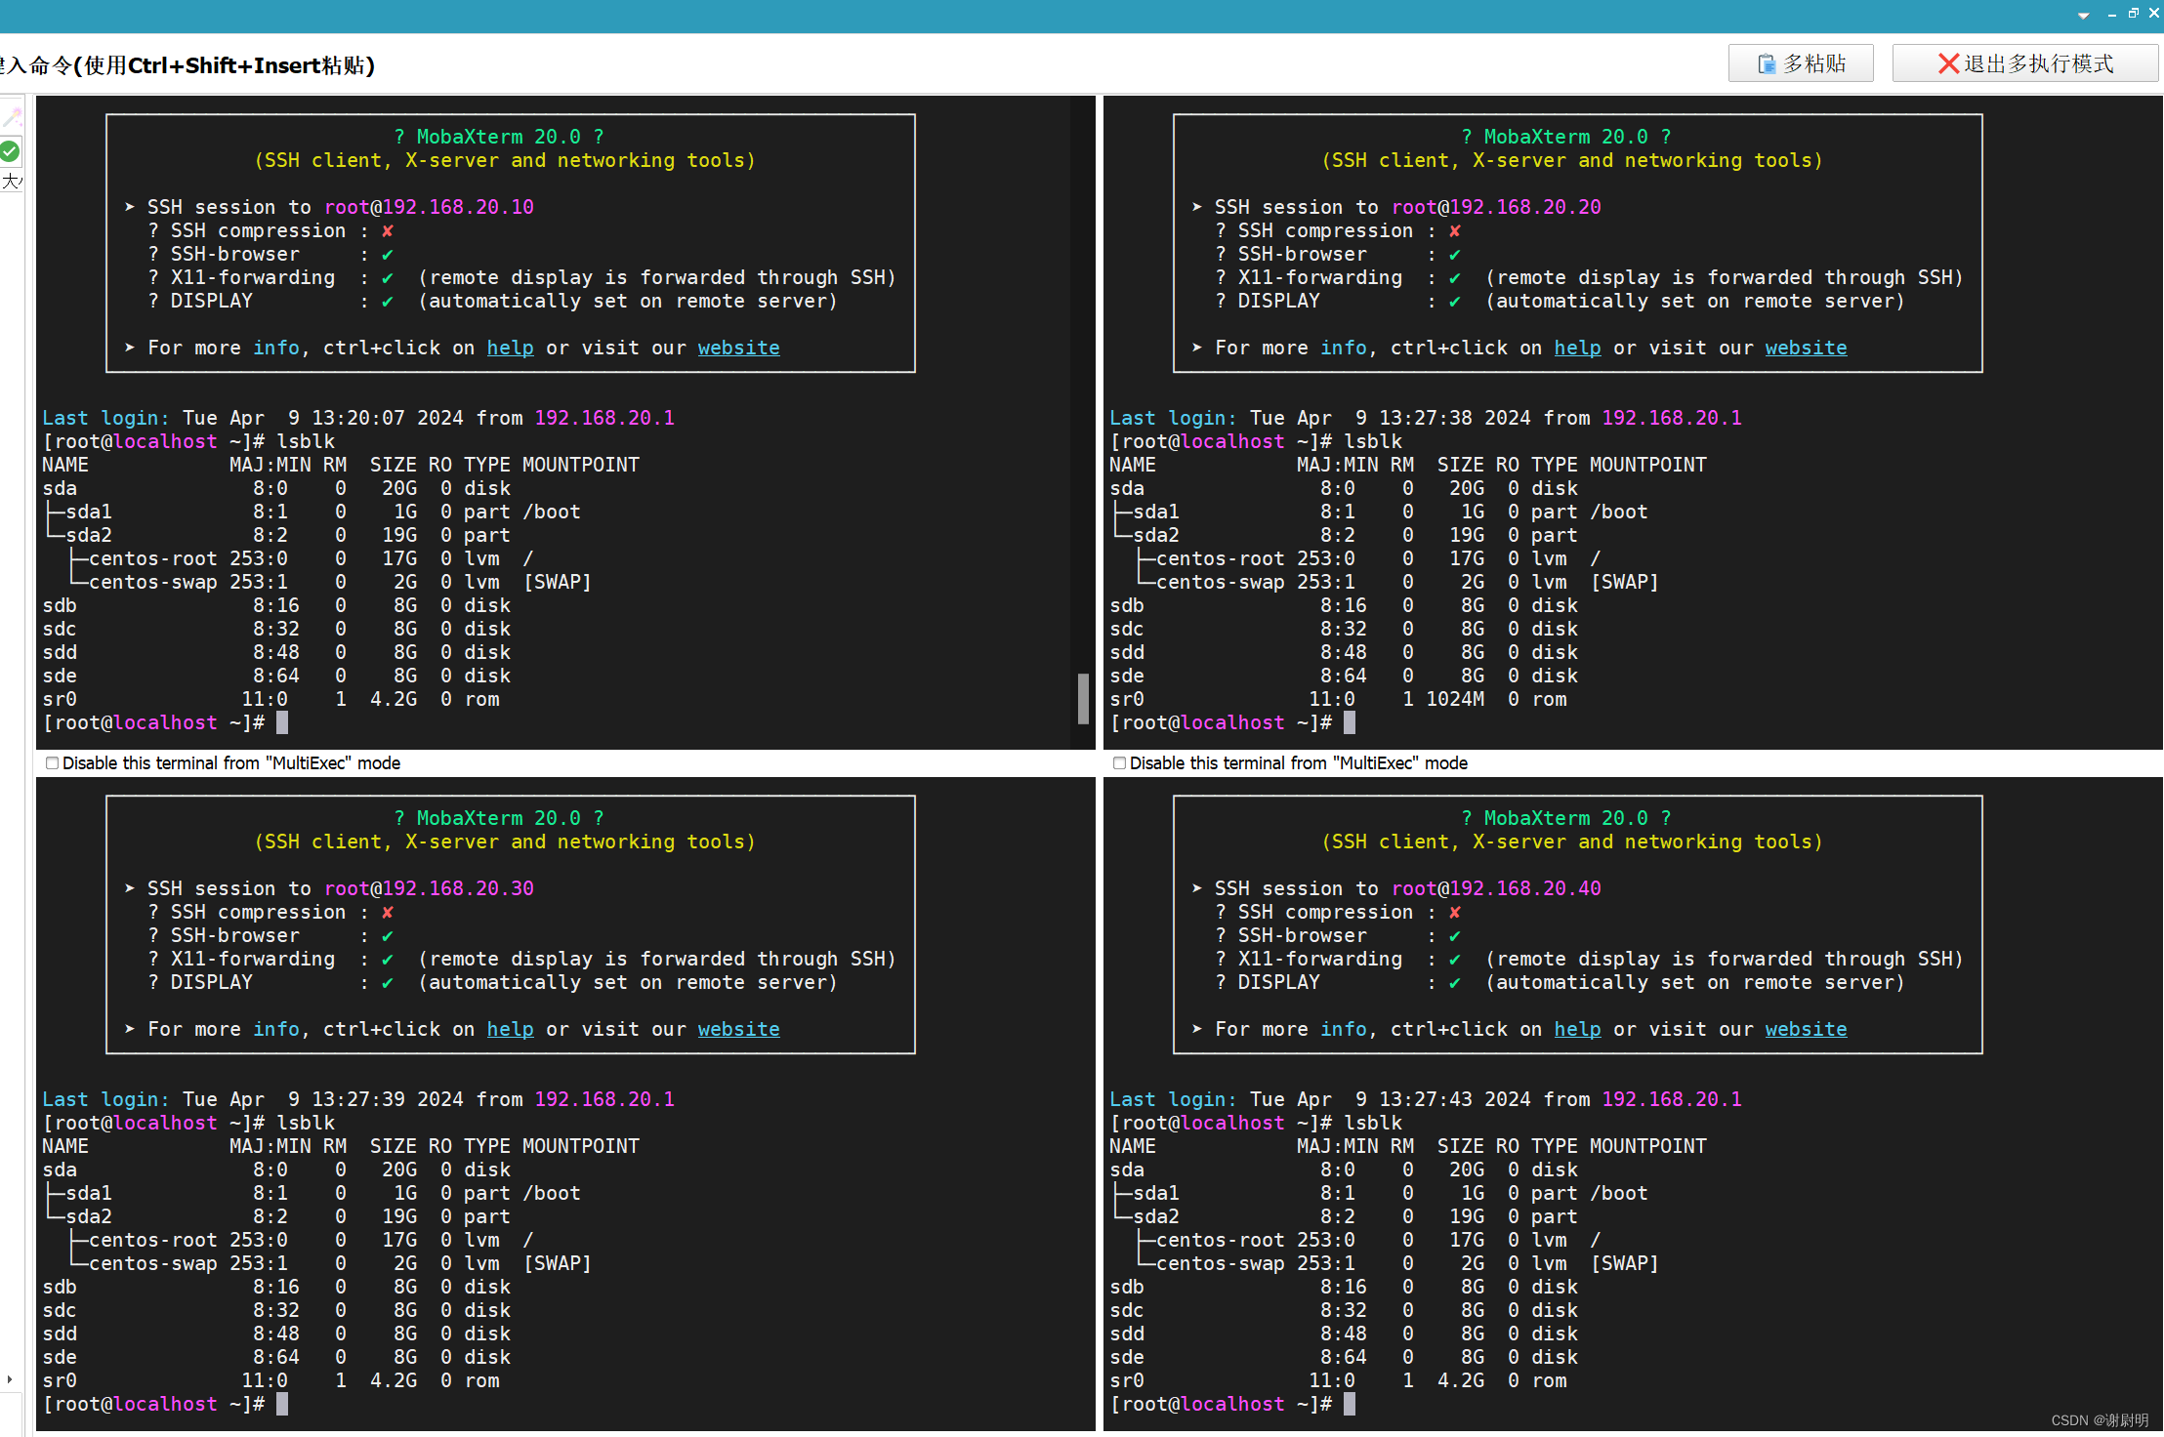
Task: Click the minimize icon in title bar
Action: click(2111, 15)
